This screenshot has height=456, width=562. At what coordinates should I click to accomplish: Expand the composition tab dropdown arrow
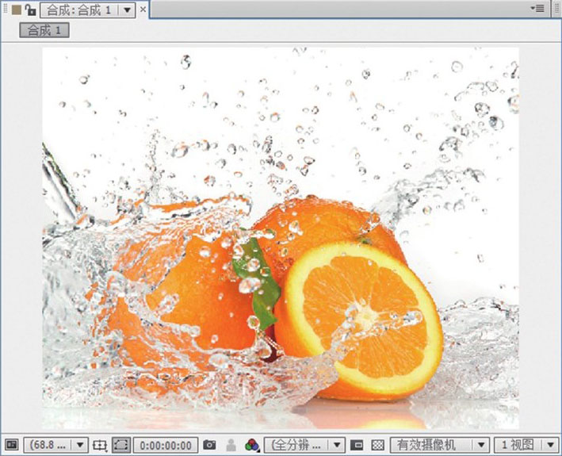point(128,10)
